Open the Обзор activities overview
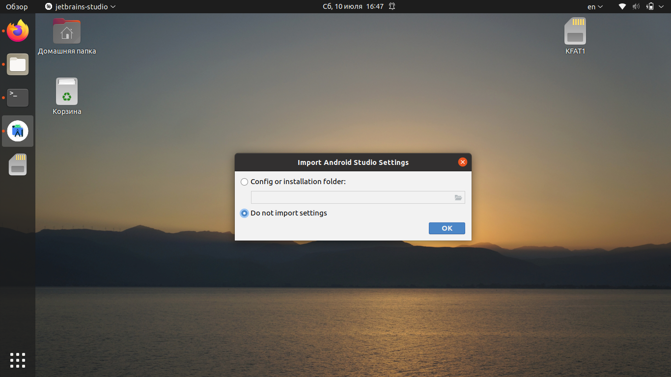 point(17,7)
